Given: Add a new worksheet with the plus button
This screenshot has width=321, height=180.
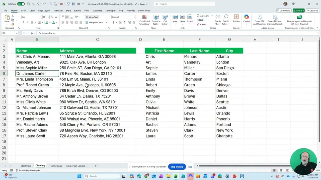Looking at the screenshot, I should [x=95, y=166].
